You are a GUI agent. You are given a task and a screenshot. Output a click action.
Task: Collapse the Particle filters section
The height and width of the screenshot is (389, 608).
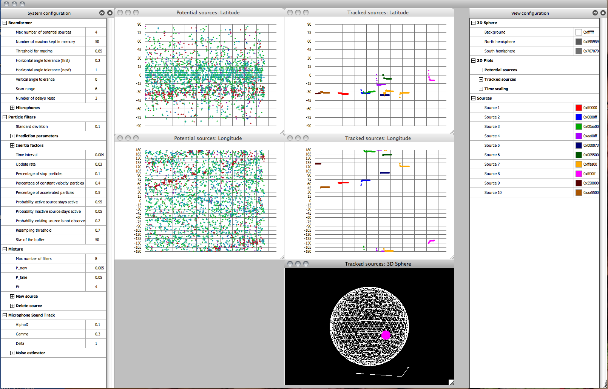[x=5, y=117]
